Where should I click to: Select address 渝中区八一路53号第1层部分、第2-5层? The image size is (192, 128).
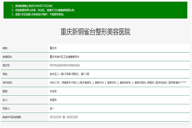[69, 74]
